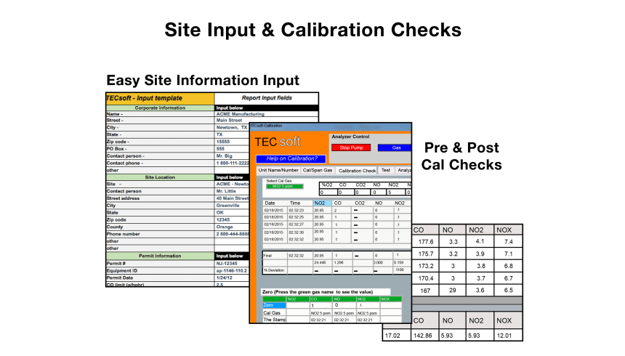This screenshot has width=625, height=356.
Task: Open the Cal/Span Gas tab
Action: (318, 170)
